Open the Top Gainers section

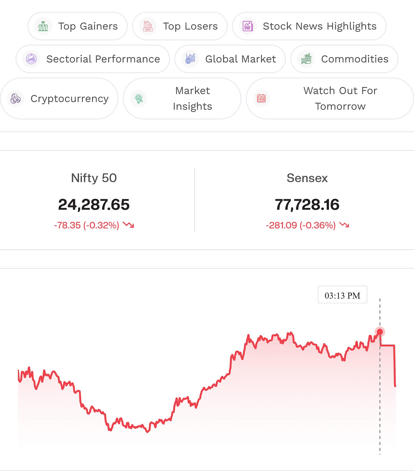[78, 26]
